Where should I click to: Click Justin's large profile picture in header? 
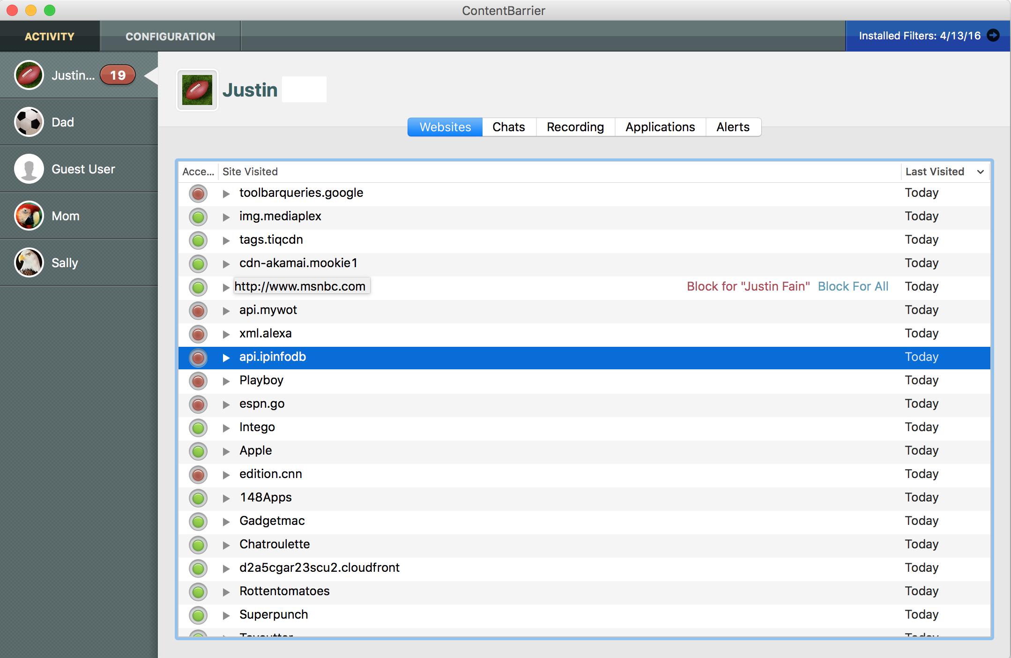point(197,90)
